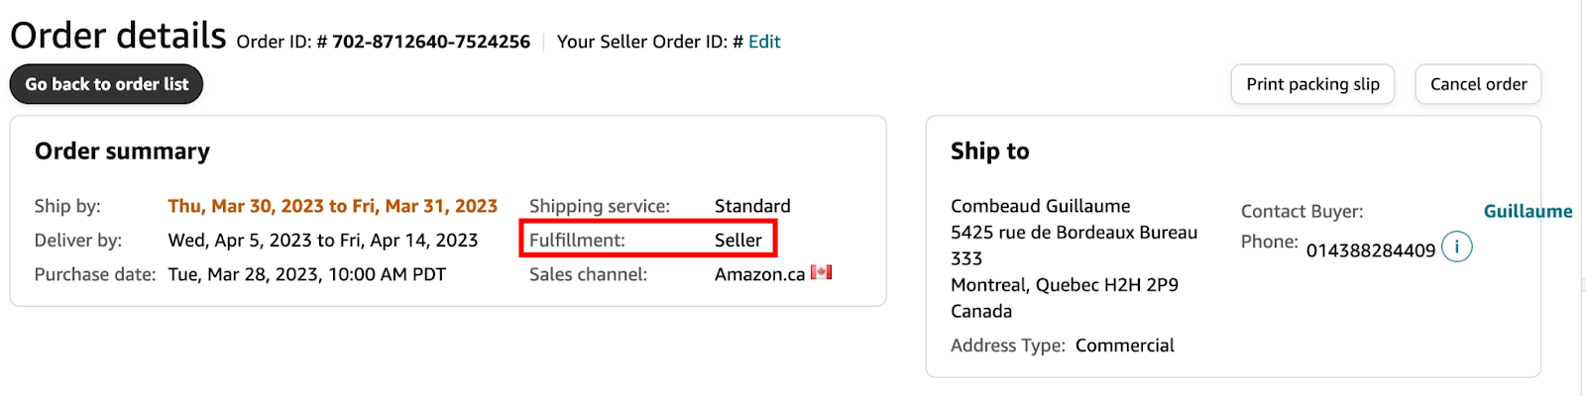Click the Purchase date value
Screen dimensions: 1586x396
pos(307,274)
